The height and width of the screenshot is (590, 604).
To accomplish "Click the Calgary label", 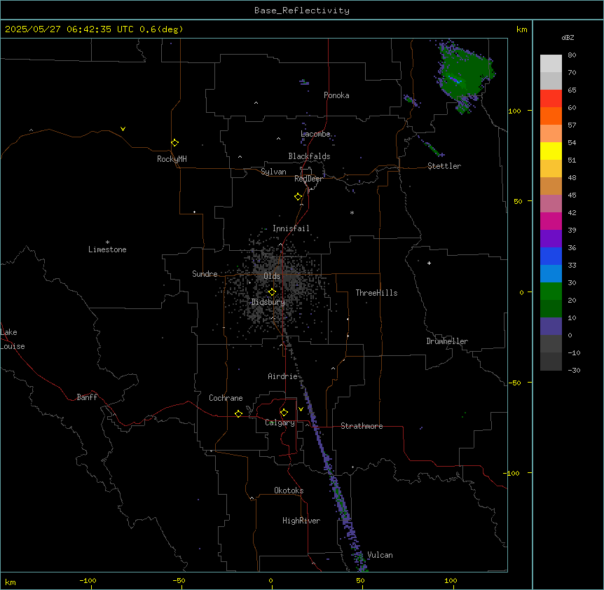I will [x=280, y=423].
